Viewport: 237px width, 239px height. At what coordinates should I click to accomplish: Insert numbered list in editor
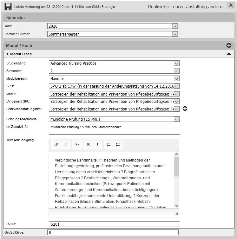109,145
